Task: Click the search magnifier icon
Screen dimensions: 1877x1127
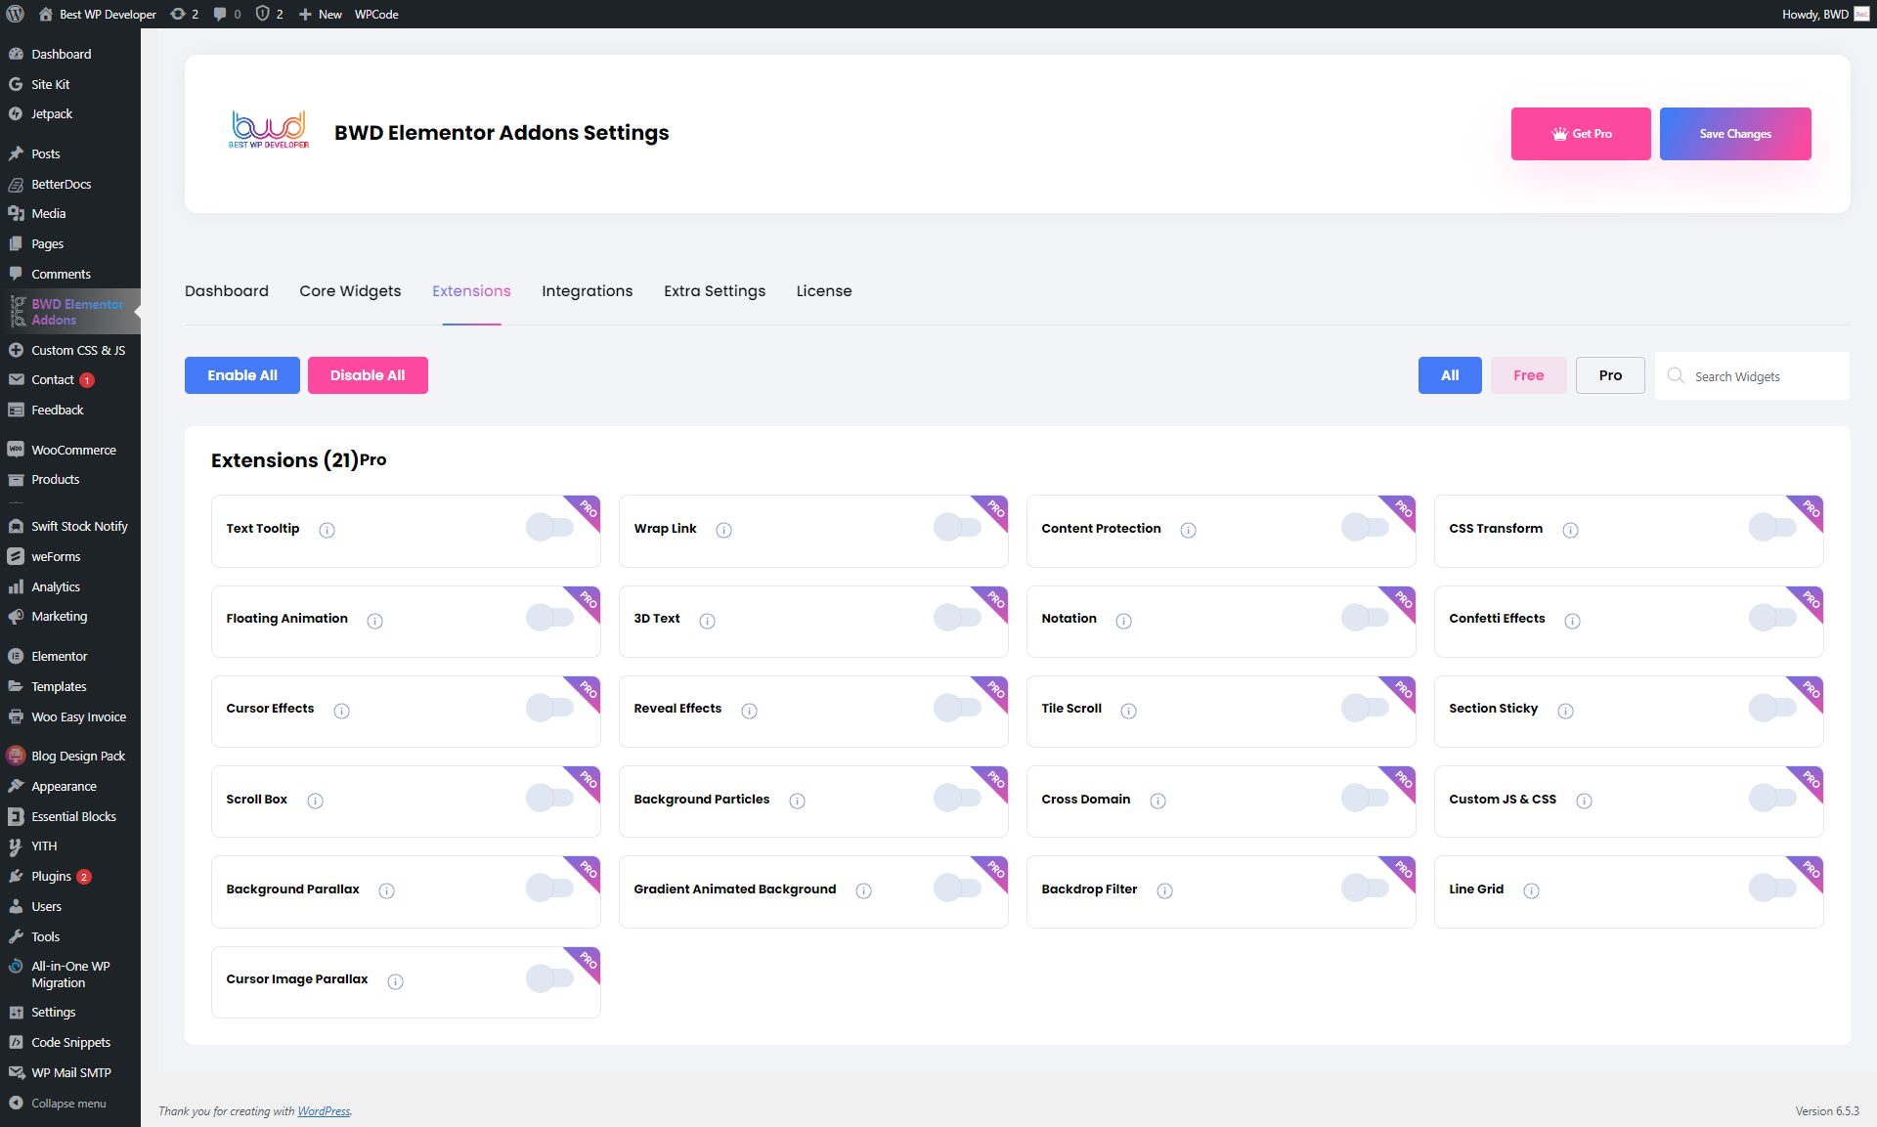Action: [1676, 375]
